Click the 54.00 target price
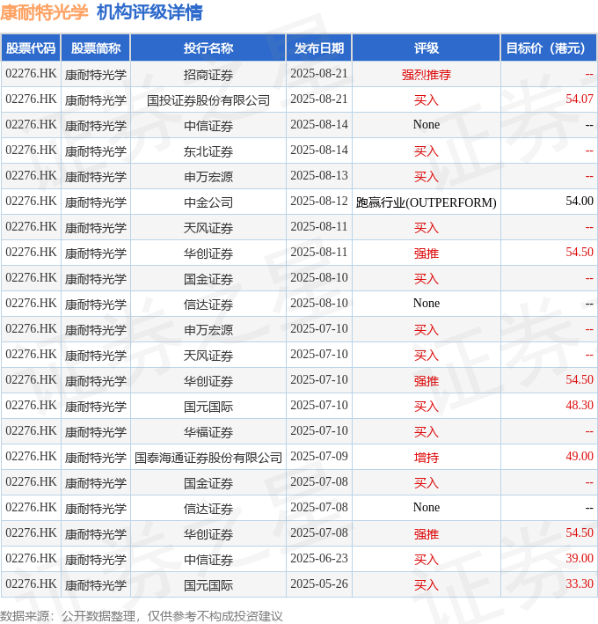This screenshot has width=598, height=624. pyautogui.click(x=580, y=201)
